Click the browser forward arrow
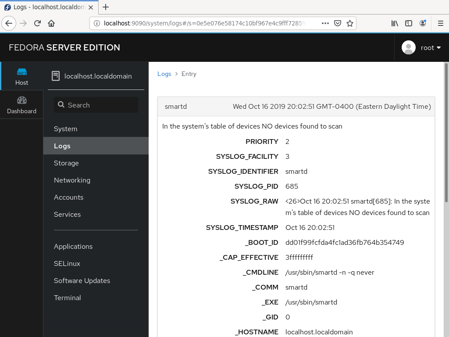The image size is (449, 337). click(23, 23)
